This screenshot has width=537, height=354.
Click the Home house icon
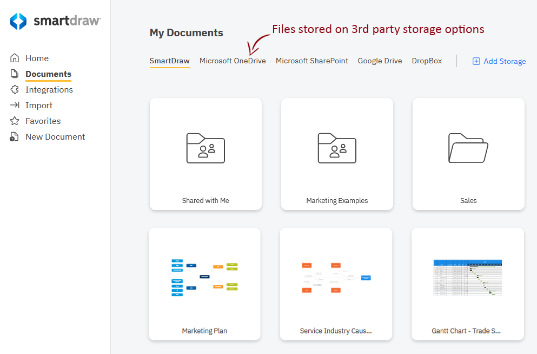15,58
